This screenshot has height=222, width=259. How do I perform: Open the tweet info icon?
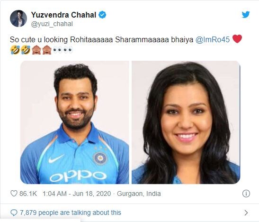tap(246, 194)
